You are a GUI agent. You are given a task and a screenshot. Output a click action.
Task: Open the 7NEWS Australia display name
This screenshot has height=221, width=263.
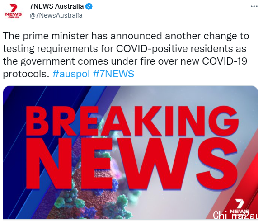pyautogui.click(x=56, y=6)
